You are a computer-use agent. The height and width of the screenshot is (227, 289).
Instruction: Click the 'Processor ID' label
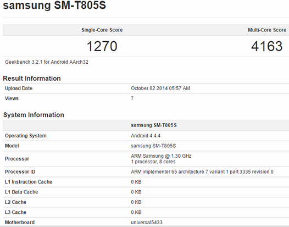[20, 171]
